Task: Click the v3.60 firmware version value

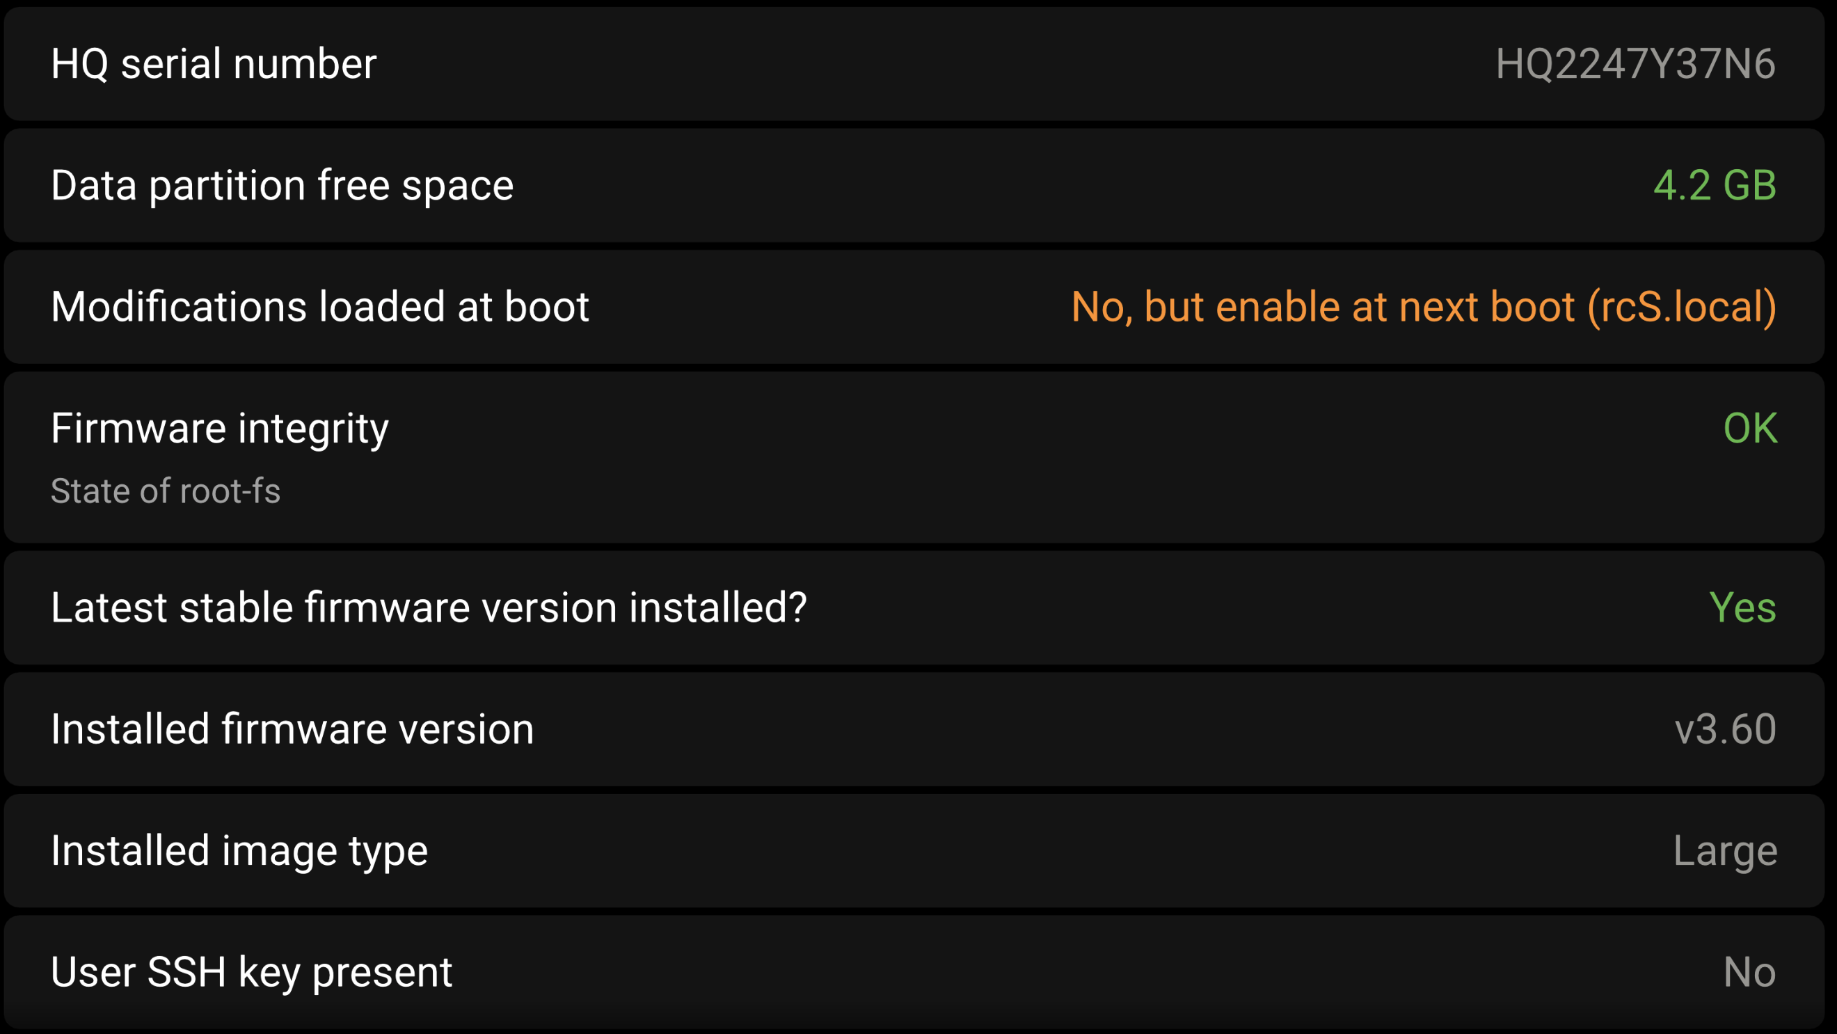Action: point(1724,729)
